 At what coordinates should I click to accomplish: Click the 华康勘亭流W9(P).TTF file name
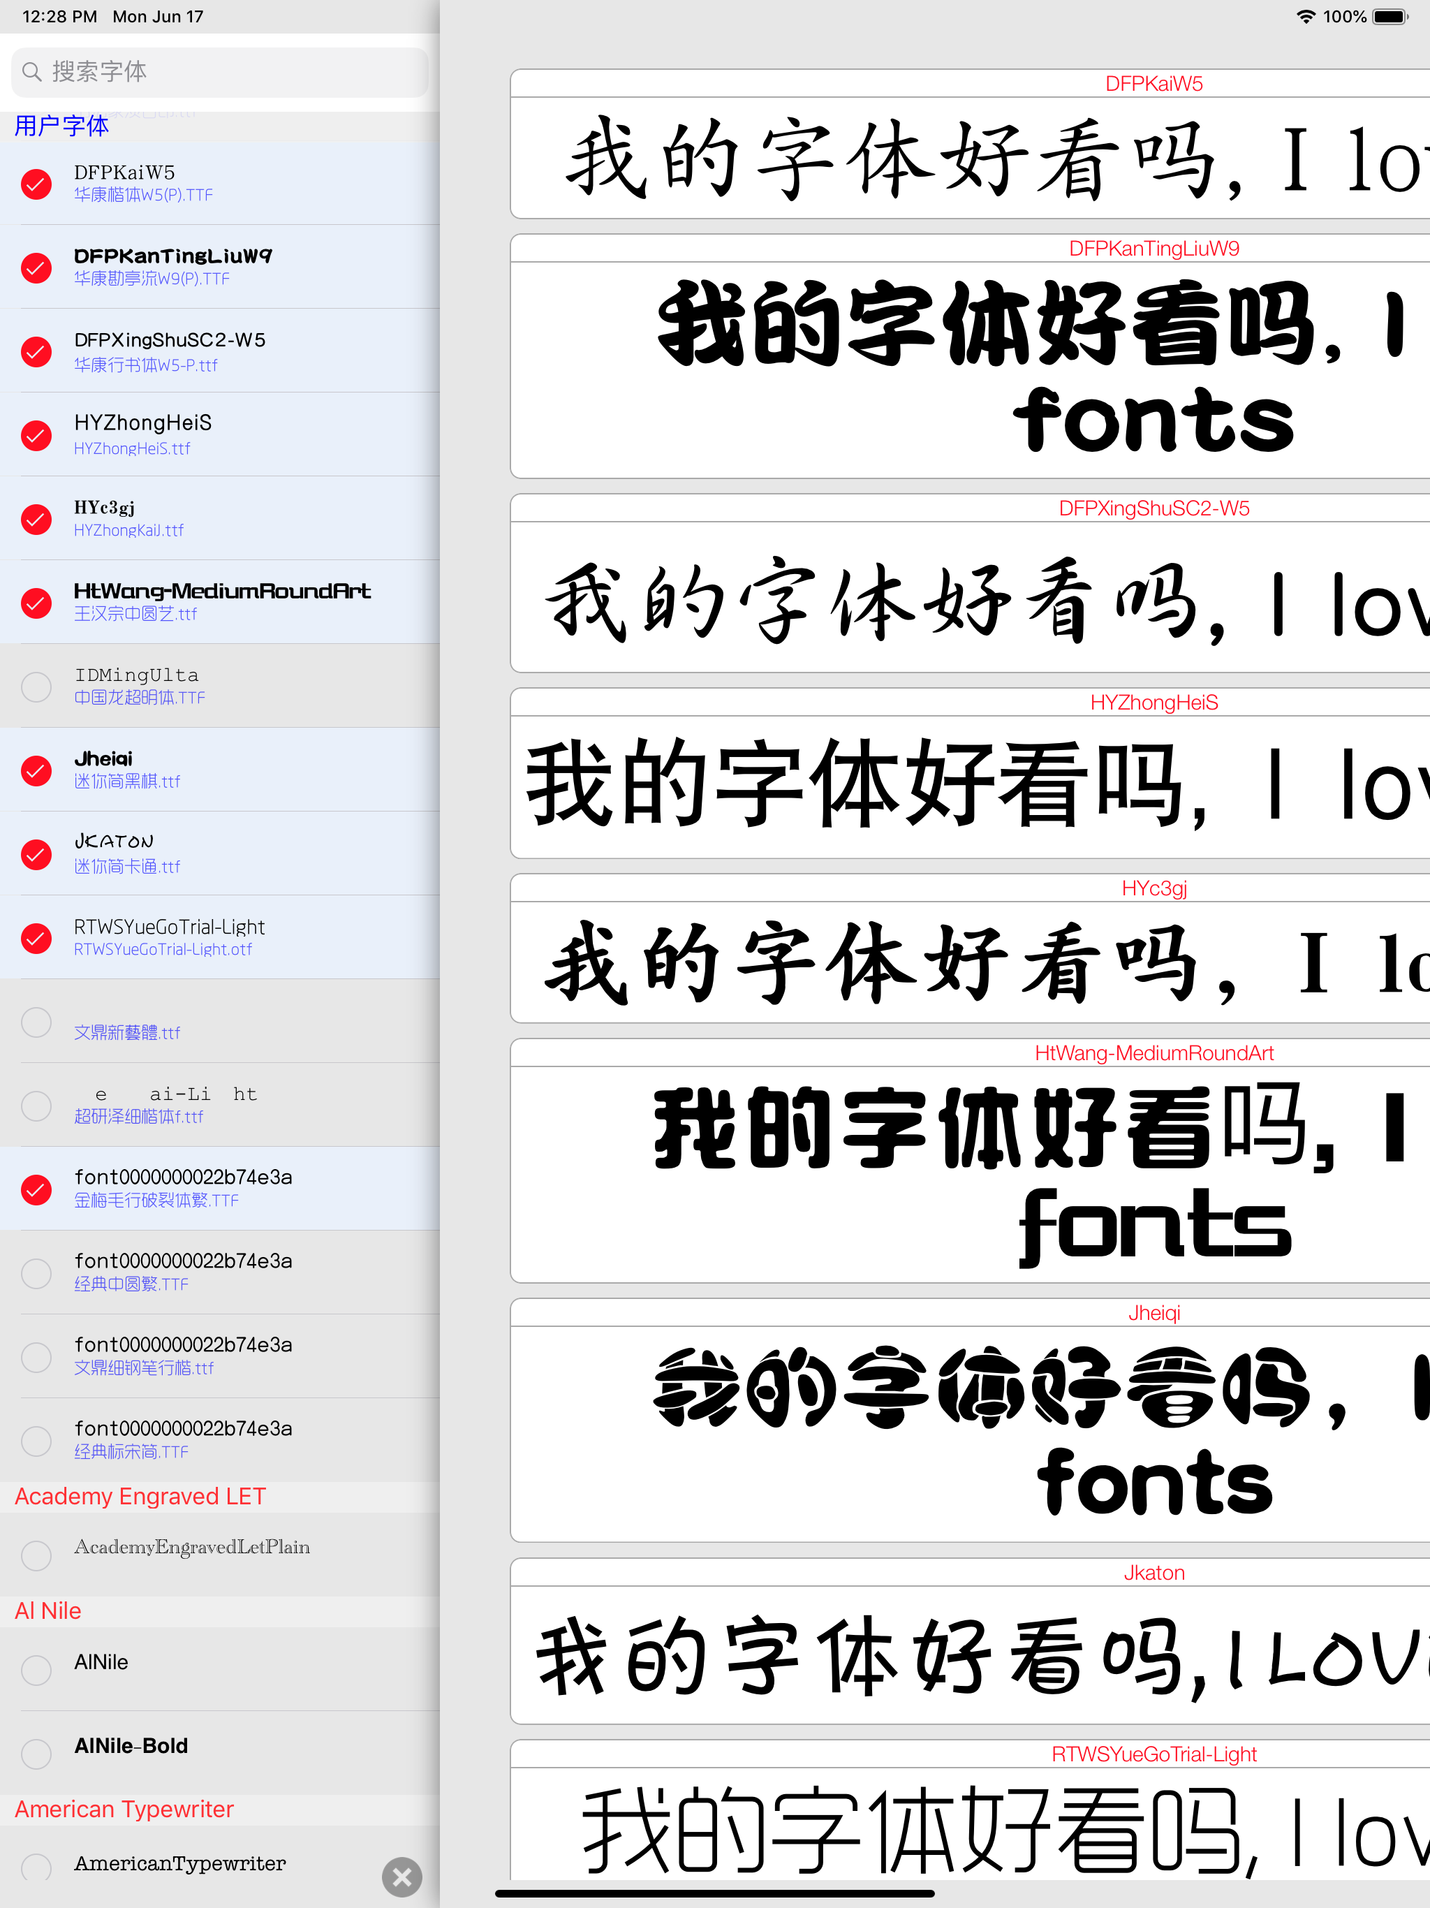click(152, 279)
